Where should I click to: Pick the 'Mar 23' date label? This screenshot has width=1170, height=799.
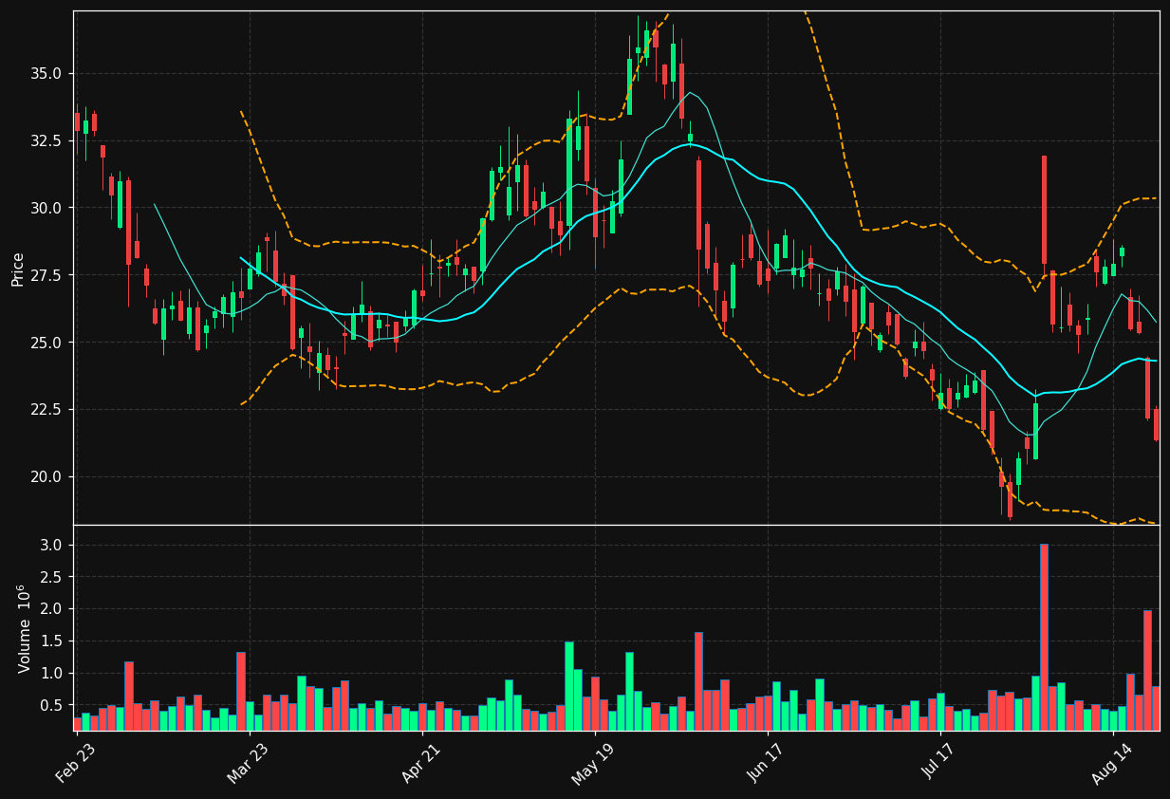(247, 763)
